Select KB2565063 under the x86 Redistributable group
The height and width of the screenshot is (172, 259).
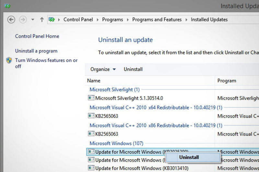(x=107, y=134)
